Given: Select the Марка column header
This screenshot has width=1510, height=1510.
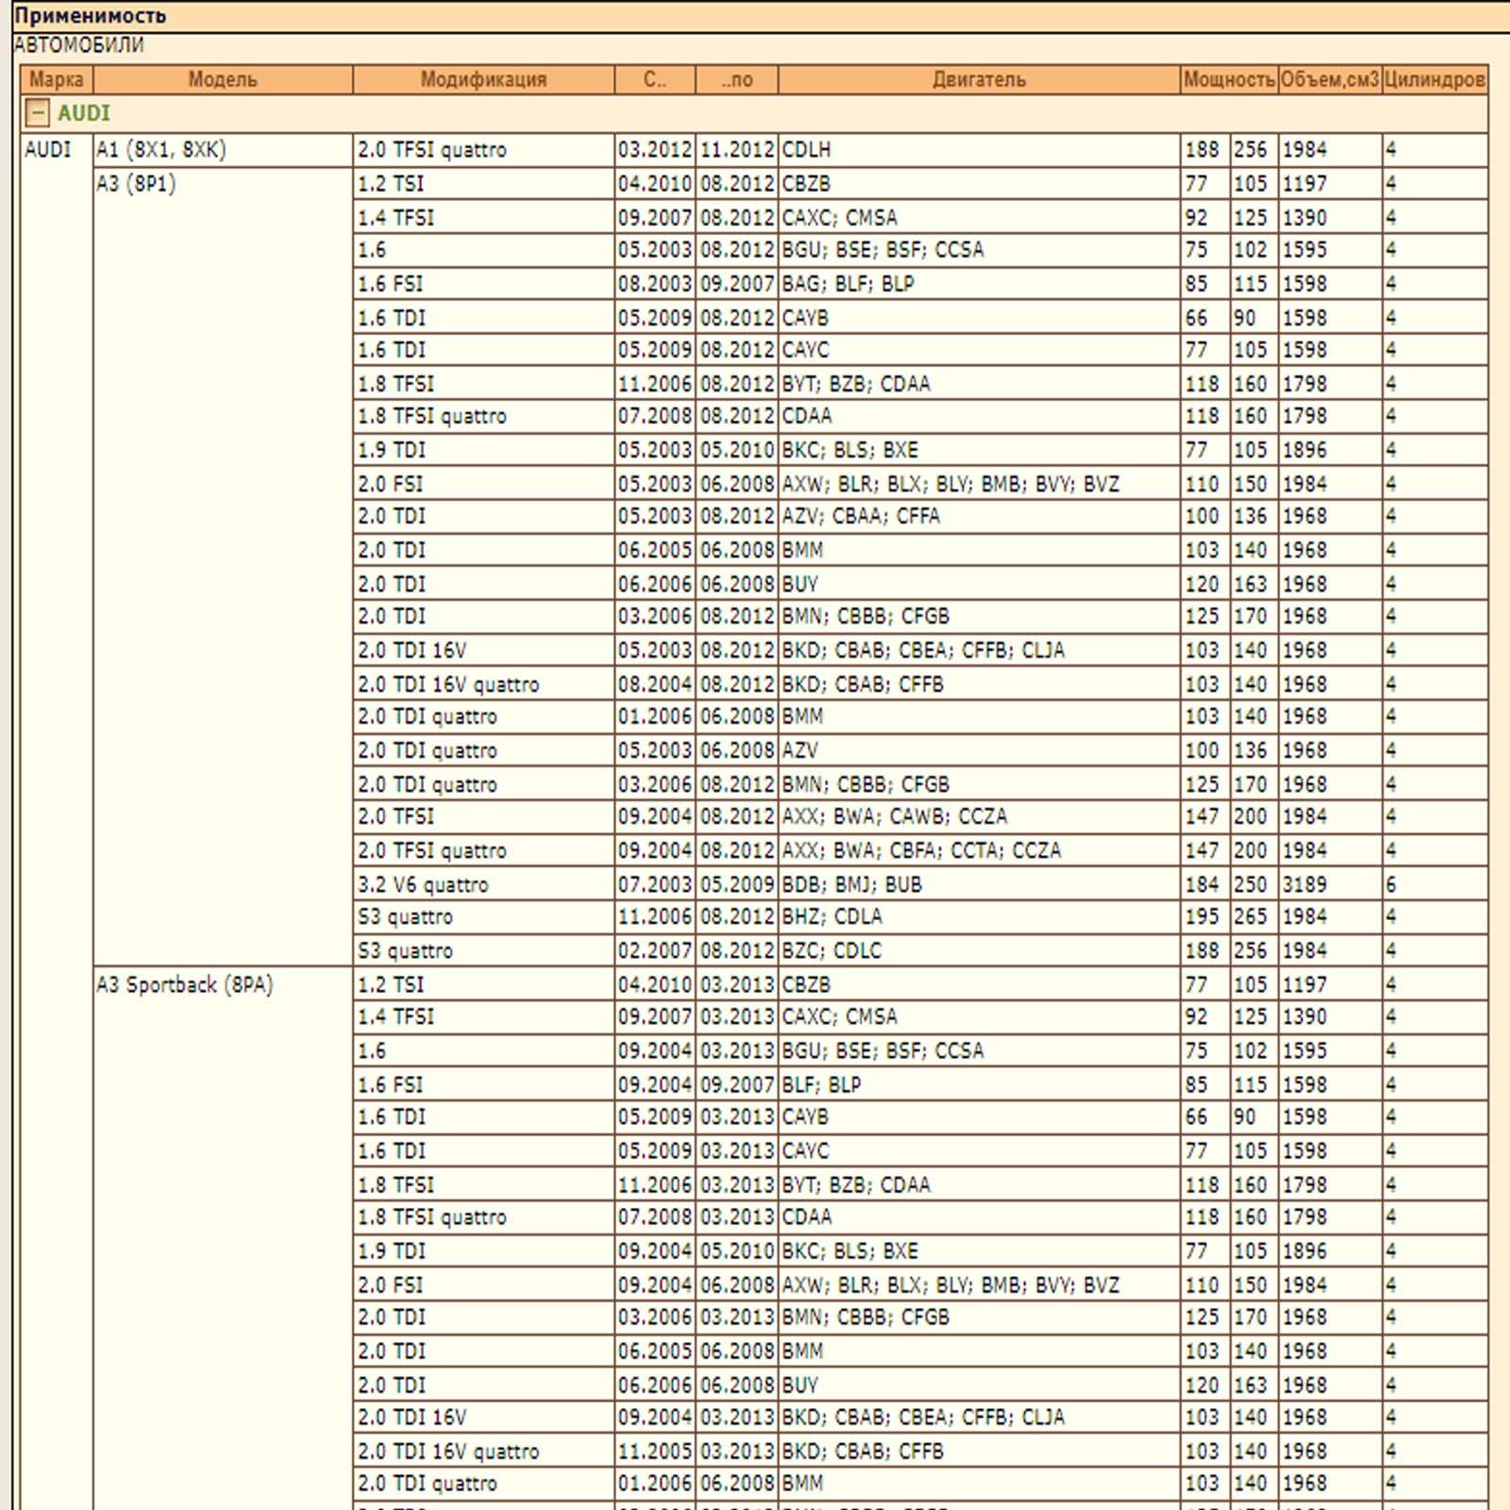Looking at the screenshot, I should click(x=57, y=79).
